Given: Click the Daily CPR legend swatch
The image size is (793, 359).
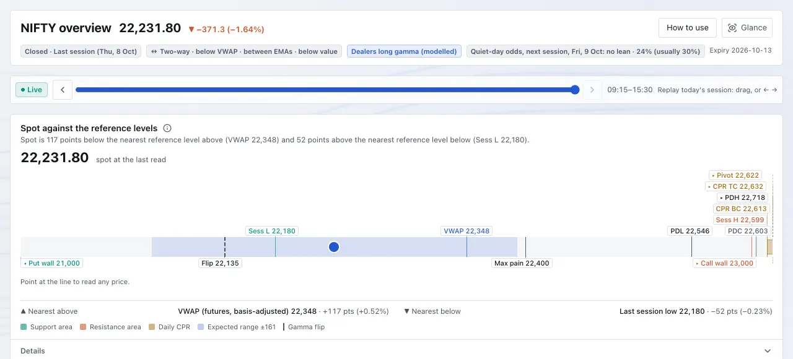Looking at the screenshot, I should coord(152,327).
